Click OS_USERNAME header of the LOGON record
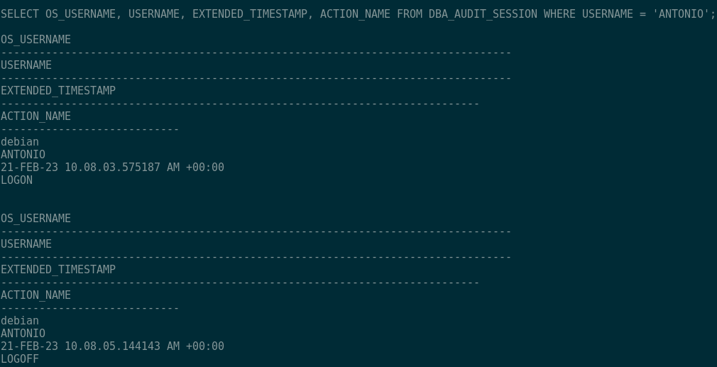Viewport: 717px width, 367px height. (x=35, y=40)
